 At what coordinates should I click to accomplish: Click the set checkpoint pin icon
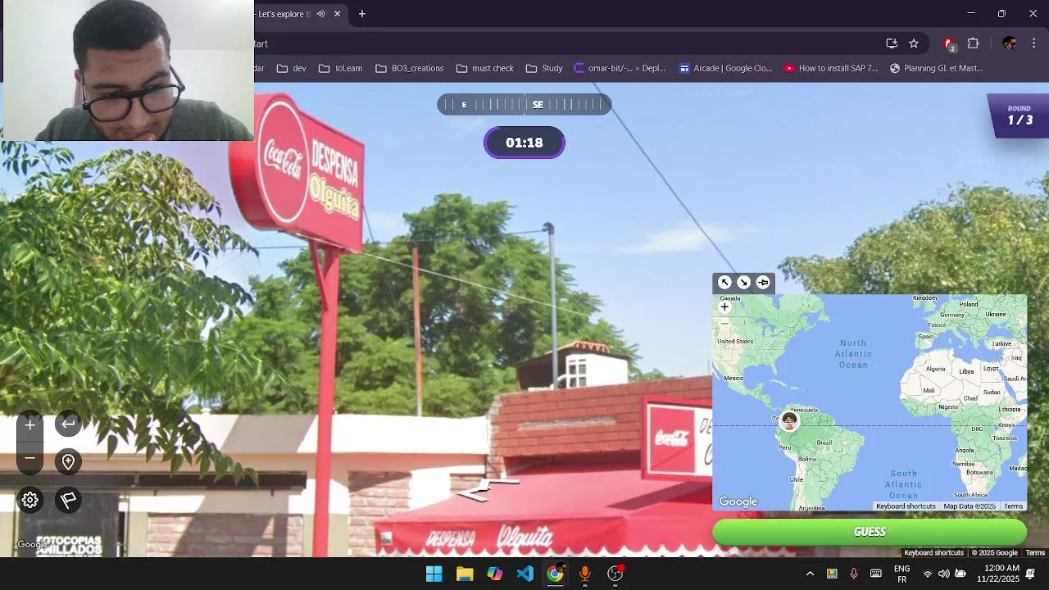pyautogui.click(x=69, y=462)
